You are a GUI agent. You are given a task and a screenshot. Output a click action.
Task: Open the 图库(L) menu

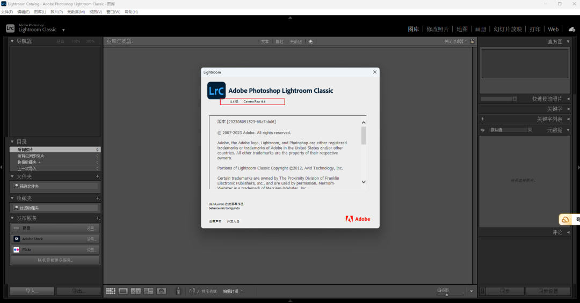40,12
